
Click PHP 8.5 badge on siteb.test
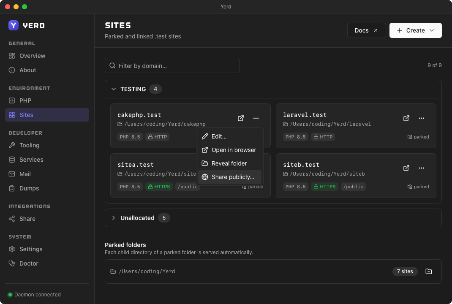[x=295, y=187]
